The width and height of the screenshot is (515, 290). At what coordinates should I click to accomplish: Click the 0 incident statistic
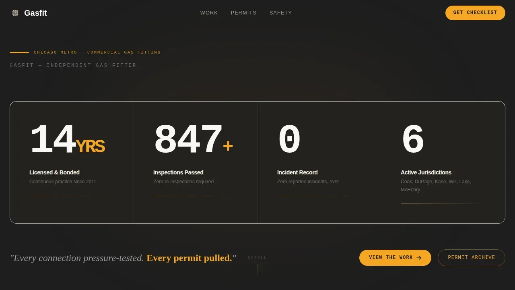pyautogui.click(x=289, y=140)
